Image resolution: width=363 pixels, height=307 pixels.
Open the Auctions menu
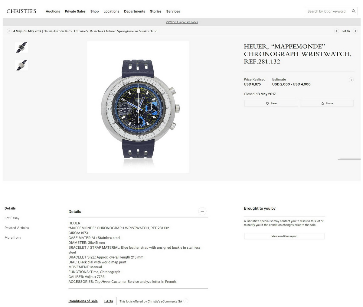coord(53,11)
